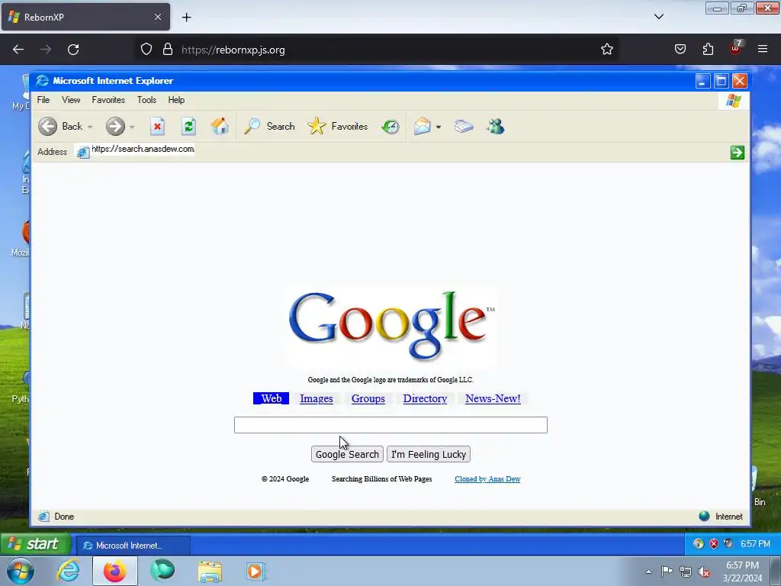Open Internet Explorer from Windows 7 taskbar
Screen dimensions: 781x586
[68, 571]
